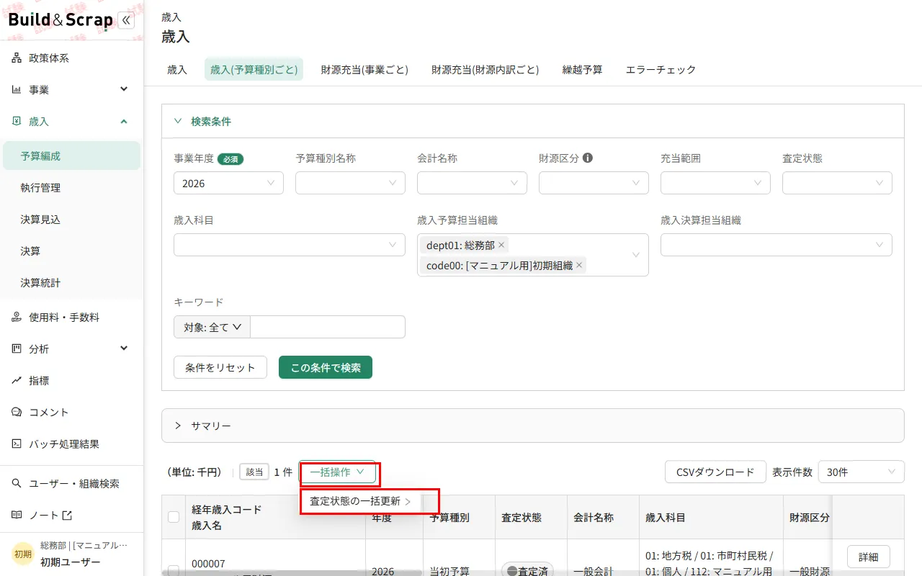Image resolution: width=922 pixels, height=576 pixels.
Task: Click the 詳細 button for row 000007
Action: click(869, 557)
